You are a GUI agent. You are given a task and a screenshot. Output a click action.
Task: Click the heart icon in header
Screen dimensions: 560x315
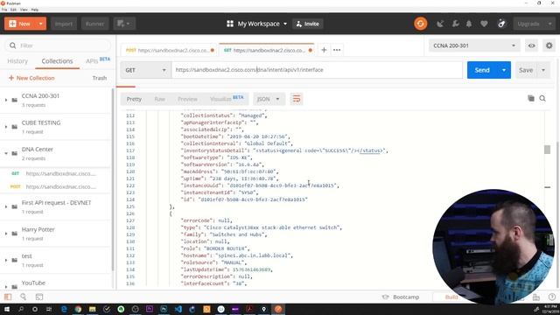coord(484,24)
